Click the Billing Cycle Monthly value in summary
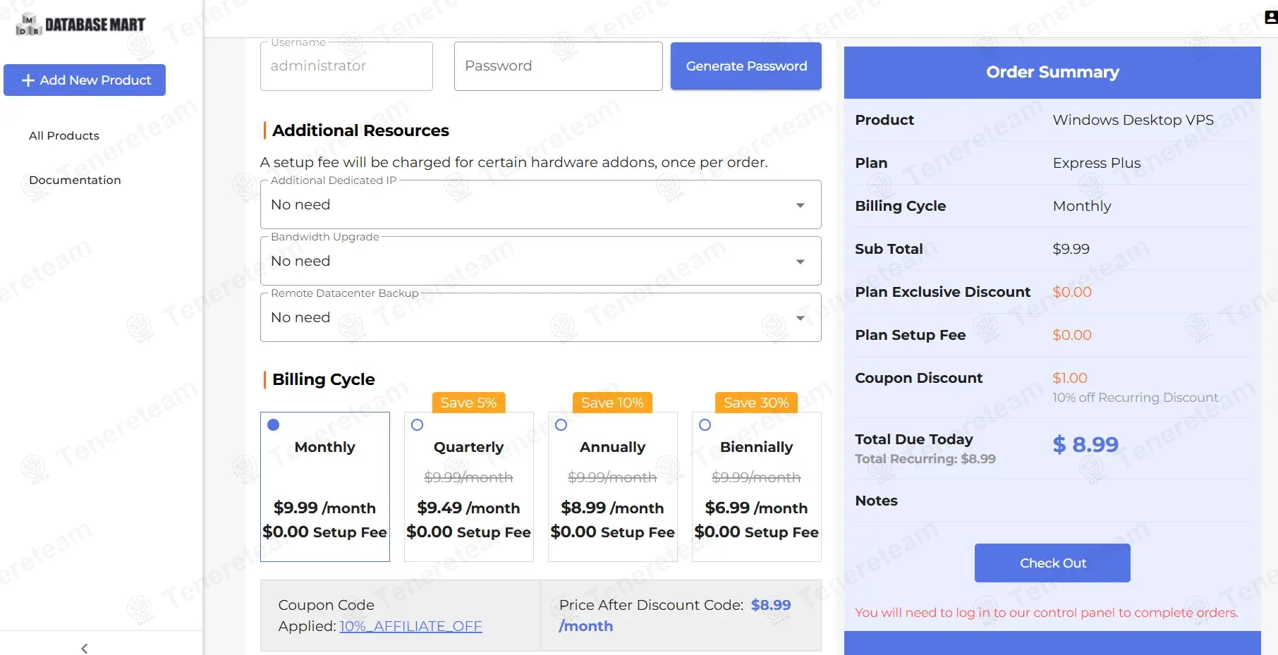This screenshot has width=1278, height=655. 1082,206
